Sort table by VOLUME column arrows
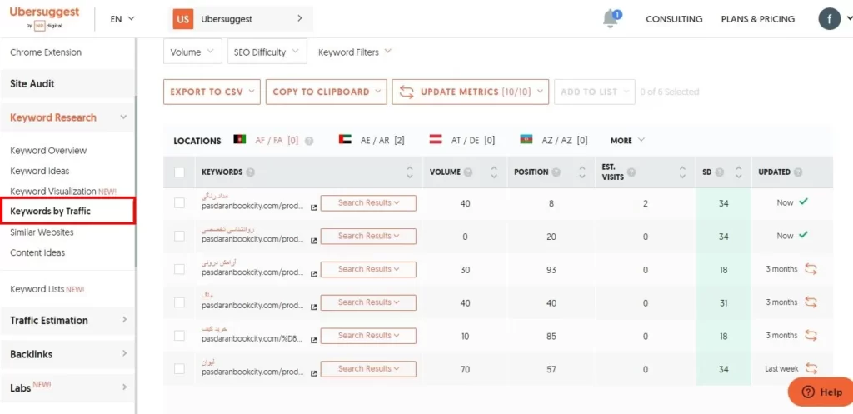The image size is (853, 414). pyautogui.click(x=494, y=172)
